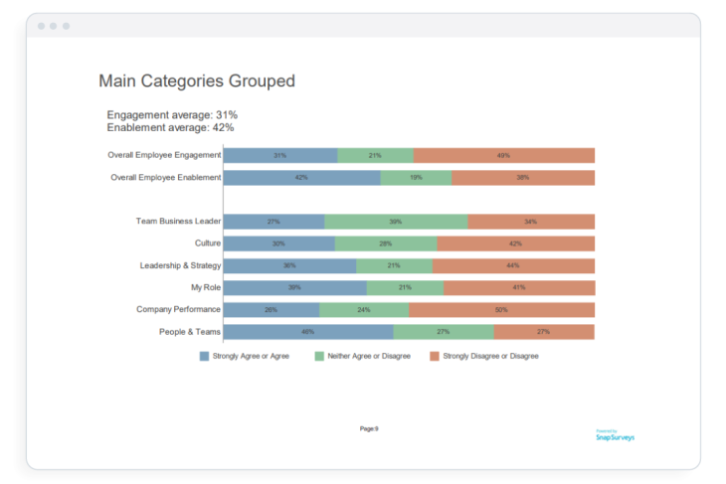Click the orange Strongly Disagree legend swatch
The image size is (726, 484).
tap(435, 356)
